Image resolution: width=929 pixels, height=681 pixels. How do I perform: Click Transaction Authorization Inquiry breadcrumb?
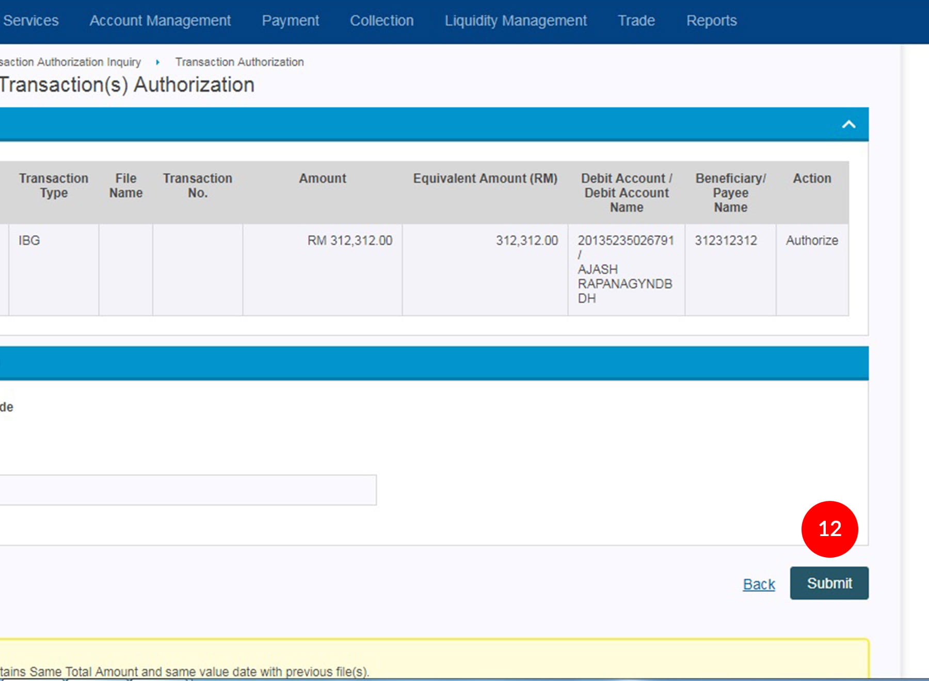click(x=70, y=62)
